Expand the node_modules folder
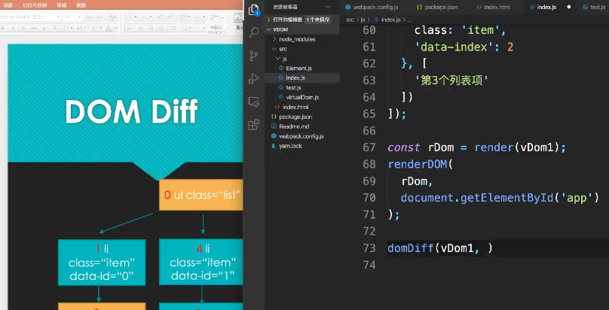This screenshot has width=609, height=310. [301, 39]
